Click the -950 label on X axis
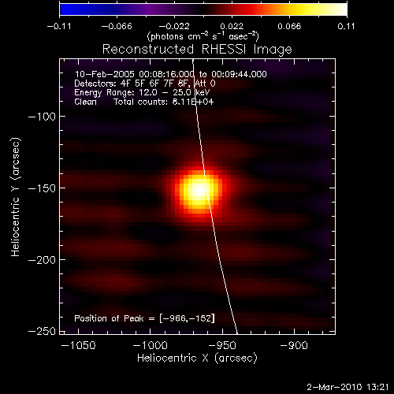Viewport: 394px width, 394px height. coord(222,345)
